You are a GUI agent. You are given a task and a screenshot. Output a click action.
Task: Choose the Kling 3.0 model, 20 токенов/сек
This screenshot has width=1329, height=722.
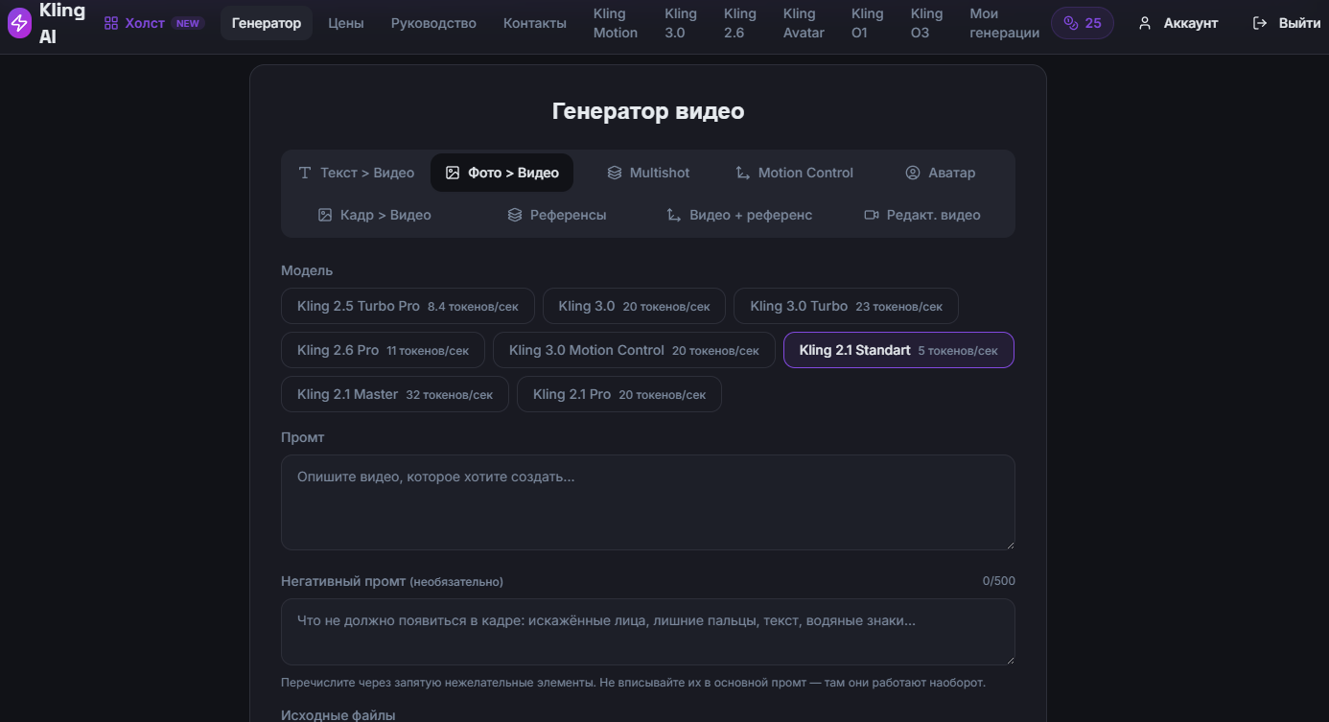[x=634, y=306]
